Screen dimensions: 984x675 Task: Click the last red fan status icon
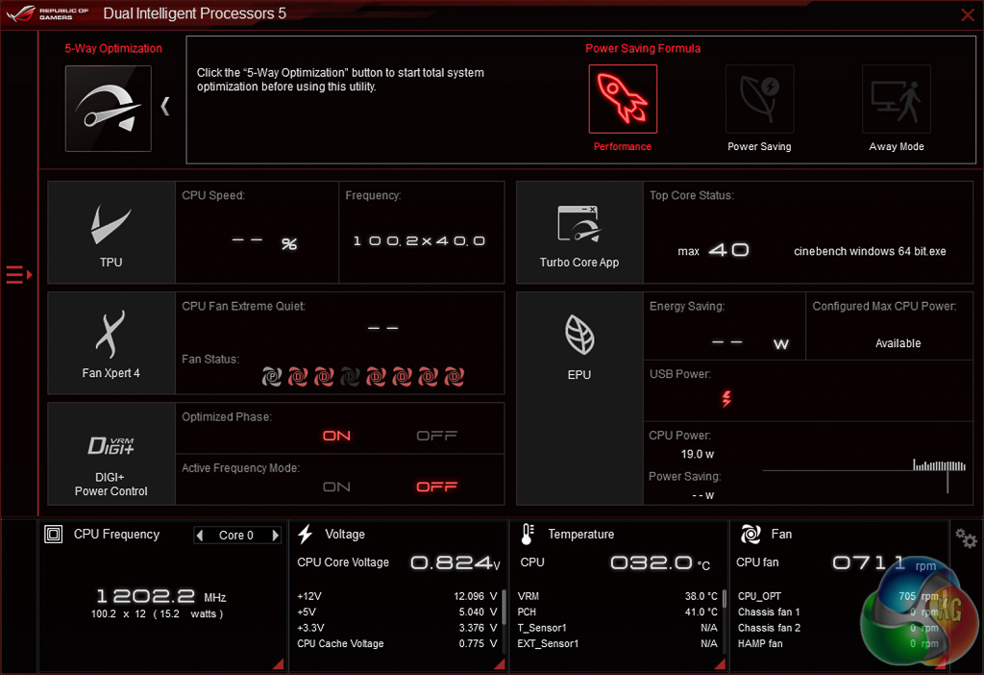(x=455, y=377)
